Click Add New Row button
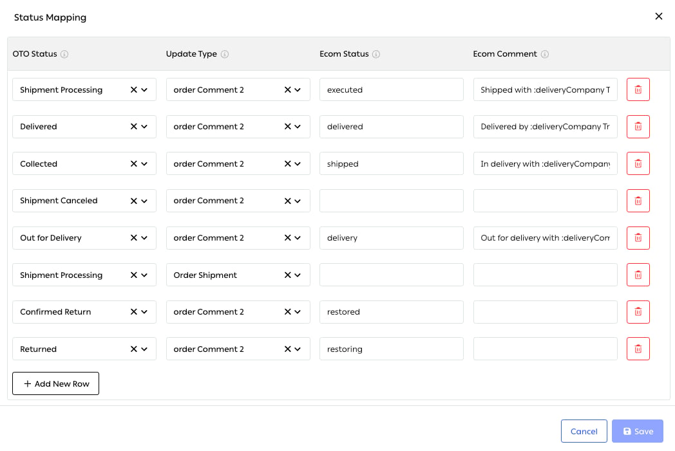Viewport: 675px width, 451px height. [x=55, y=383]
